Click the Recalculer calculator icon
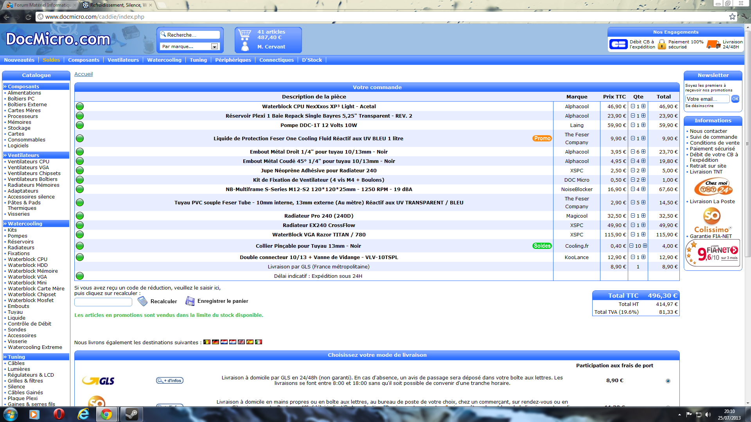 143,301
